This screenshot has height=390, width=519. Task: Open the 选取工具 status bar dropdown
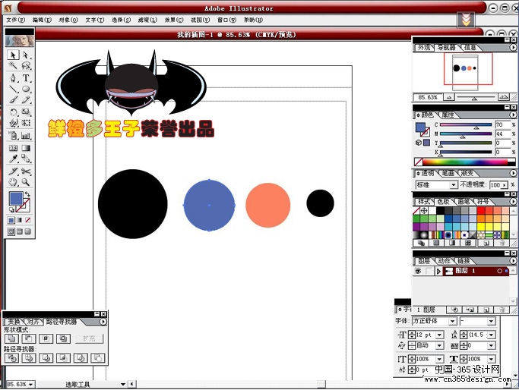(122, 385)
